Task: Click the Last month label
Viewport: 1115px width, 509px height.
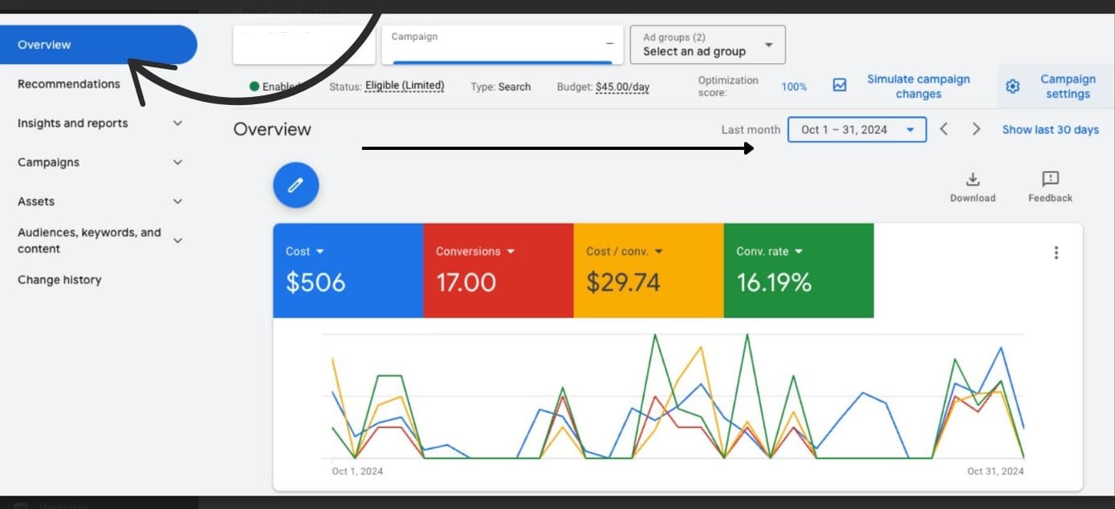Action: 751,130
